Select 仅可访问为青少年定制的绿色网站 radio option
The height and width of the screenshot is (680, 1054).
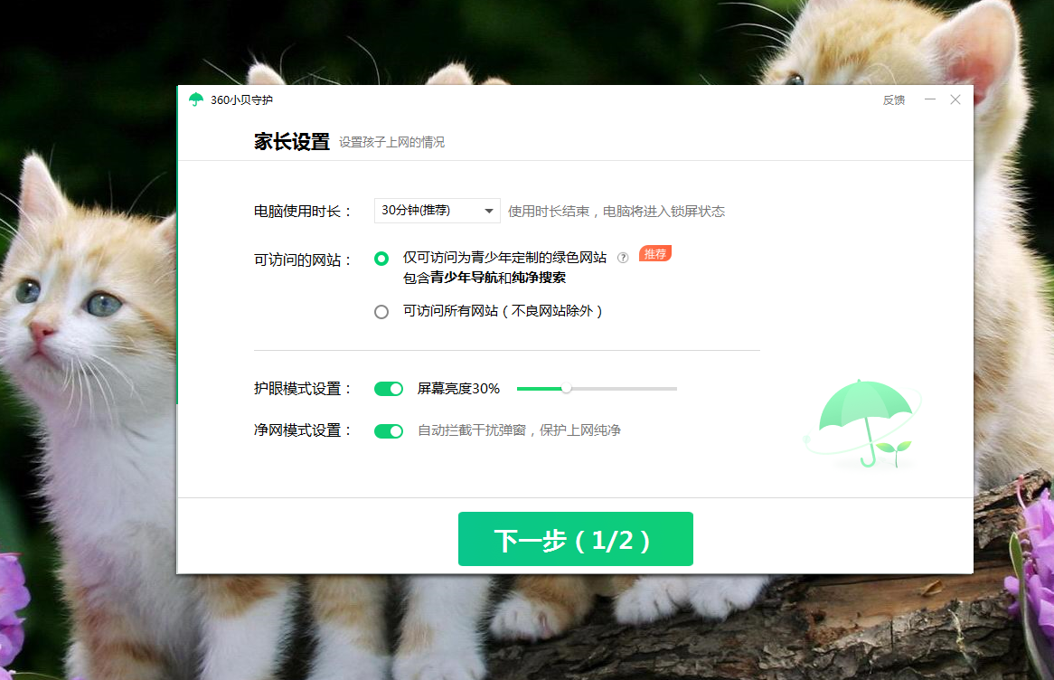coord(381,259)
